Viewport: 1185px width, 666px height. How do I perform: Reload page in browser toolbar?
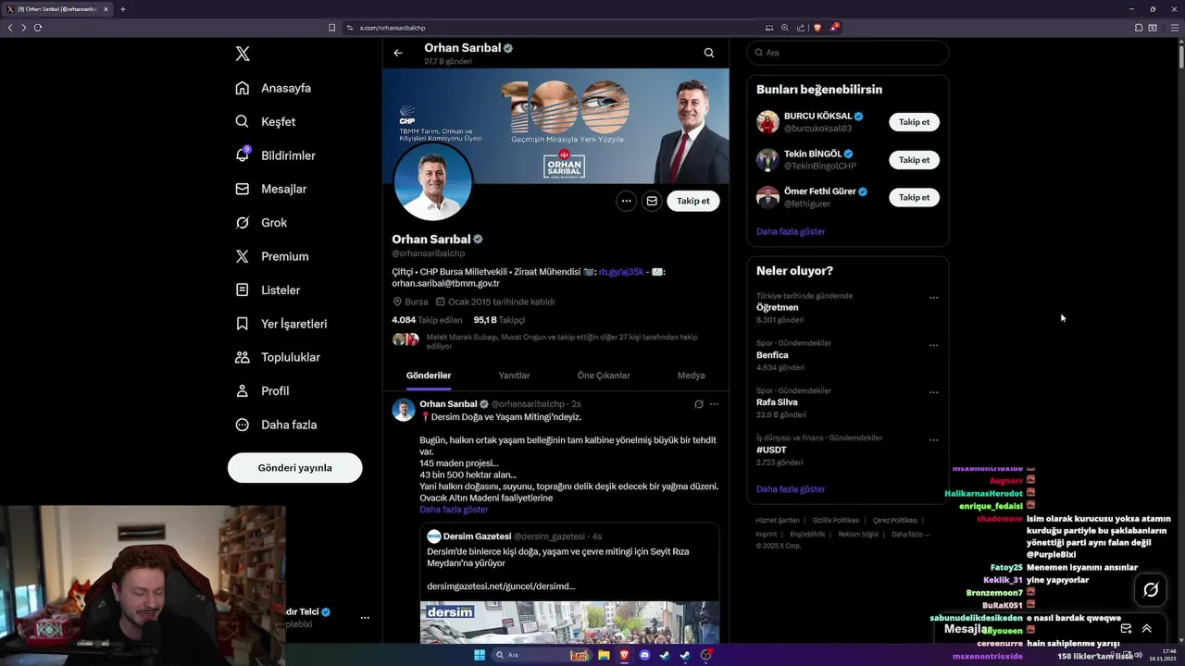tap(38, 28)
